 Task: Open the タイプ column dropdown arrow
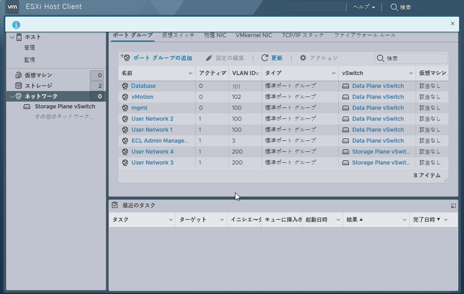click(333, 73)
